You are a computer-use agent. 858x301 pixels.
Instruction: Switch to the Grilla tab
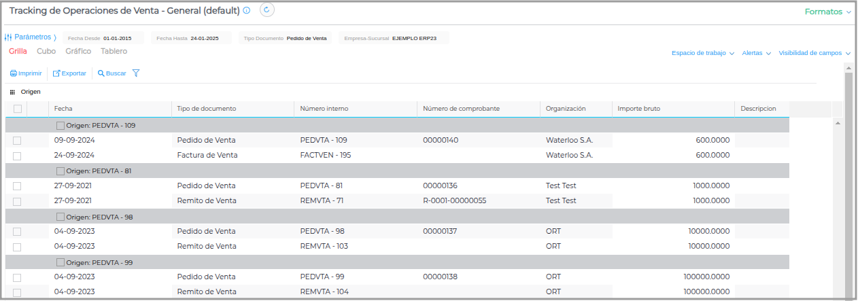tap(18, 52)
